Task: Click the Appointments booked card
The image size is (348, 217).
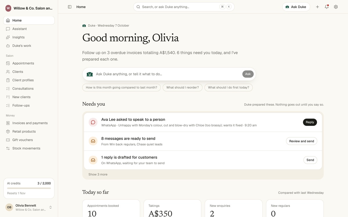Action: tap(111, 208)
